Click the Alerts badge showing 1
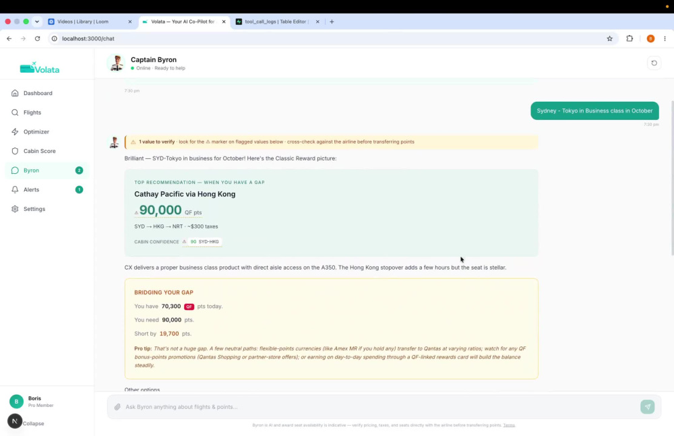The image size is (674, 436). click(x=79, y=189)
